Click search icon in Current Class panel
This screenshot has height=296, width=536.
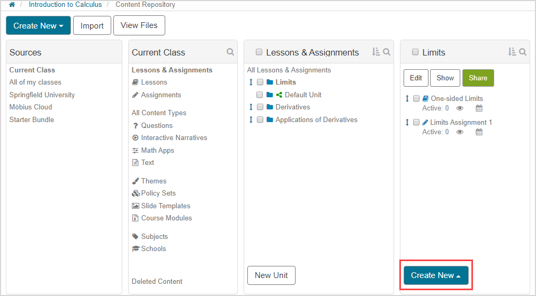[x=230, y=52]
